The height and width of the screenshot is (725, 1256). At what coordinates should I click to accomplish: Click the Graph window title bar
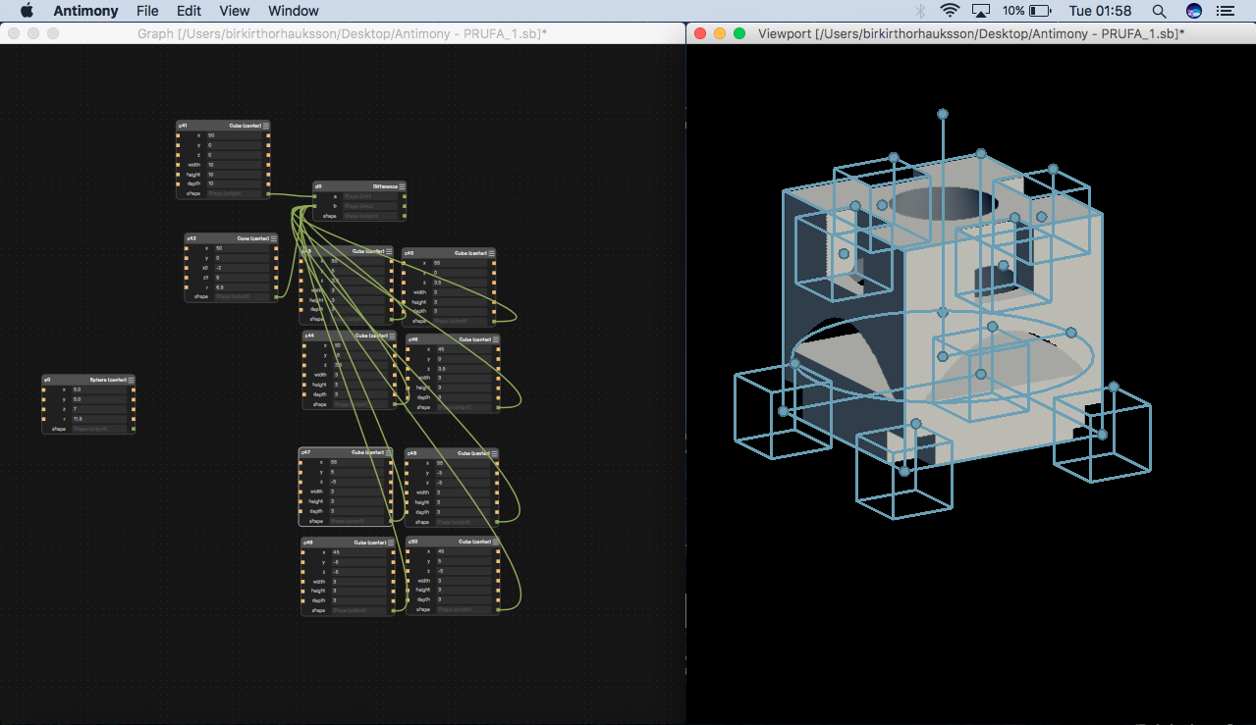pos(343,33)
